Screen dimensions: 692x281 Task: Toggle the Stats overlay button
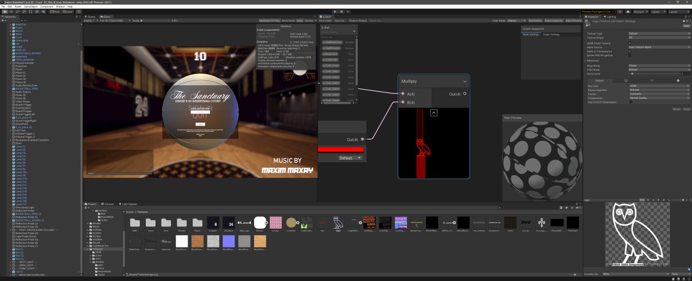pos(300,20)
